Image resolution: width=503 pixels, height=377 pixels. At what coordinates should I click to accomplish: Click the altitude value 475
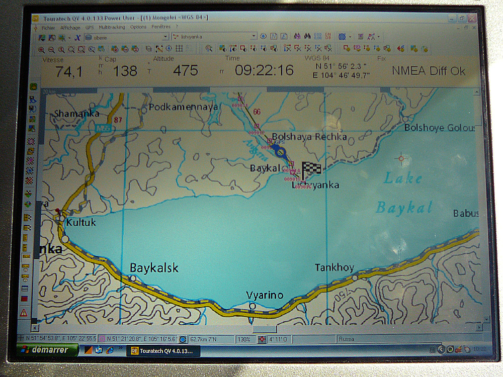pyautogui.click(x=186, y=70)
